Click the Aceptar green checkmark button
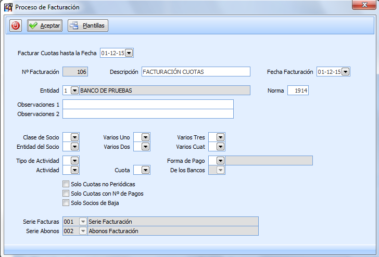 (45, 25)
